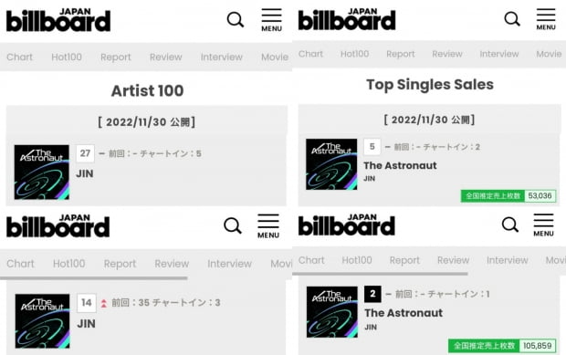Click the search icon in the Top Singles Sales panel
Viewport: 566px width, 355px height.
[x=512, y=19]
